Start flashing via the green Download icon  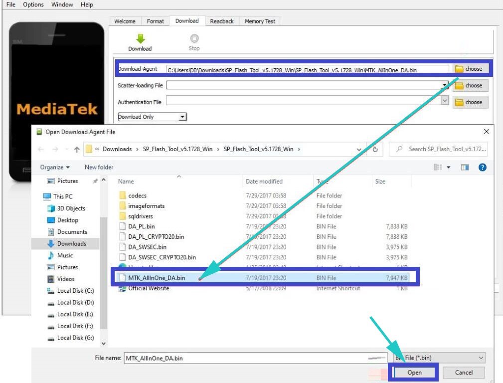point(140,40)
